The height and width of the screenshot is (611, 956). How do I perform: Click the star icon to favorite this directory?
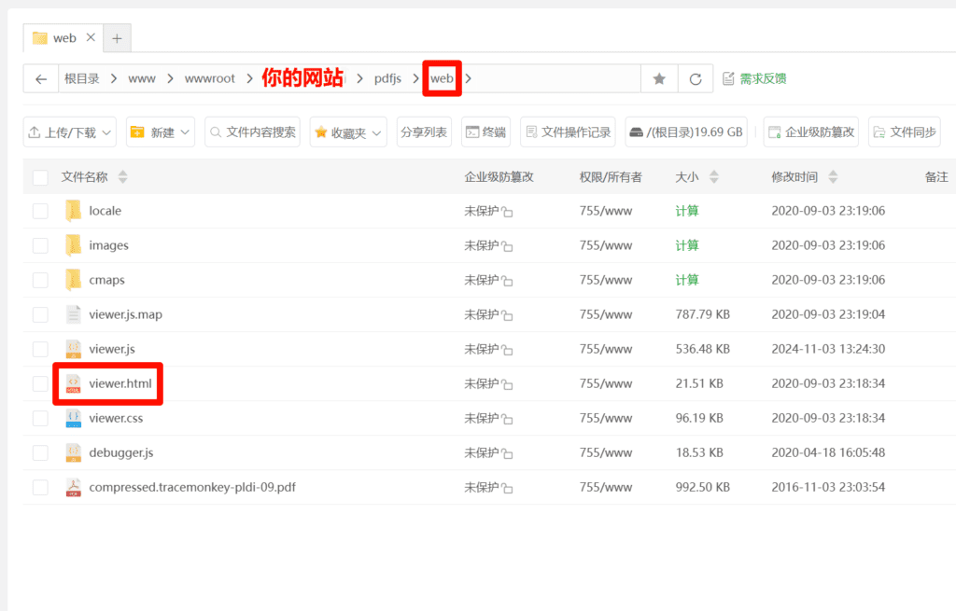coord(659,78)
